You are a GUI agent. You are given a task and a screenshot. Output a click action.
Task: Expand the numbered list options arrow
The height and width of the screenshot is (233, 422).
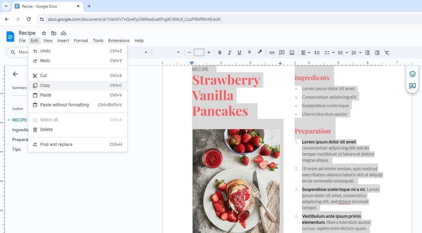(x=360, y=53)
